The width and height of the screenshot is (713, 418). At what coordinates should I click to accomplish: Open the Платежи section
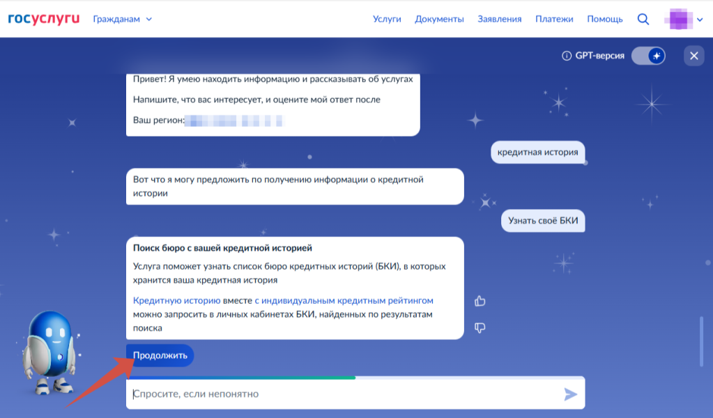coord(554,19)
